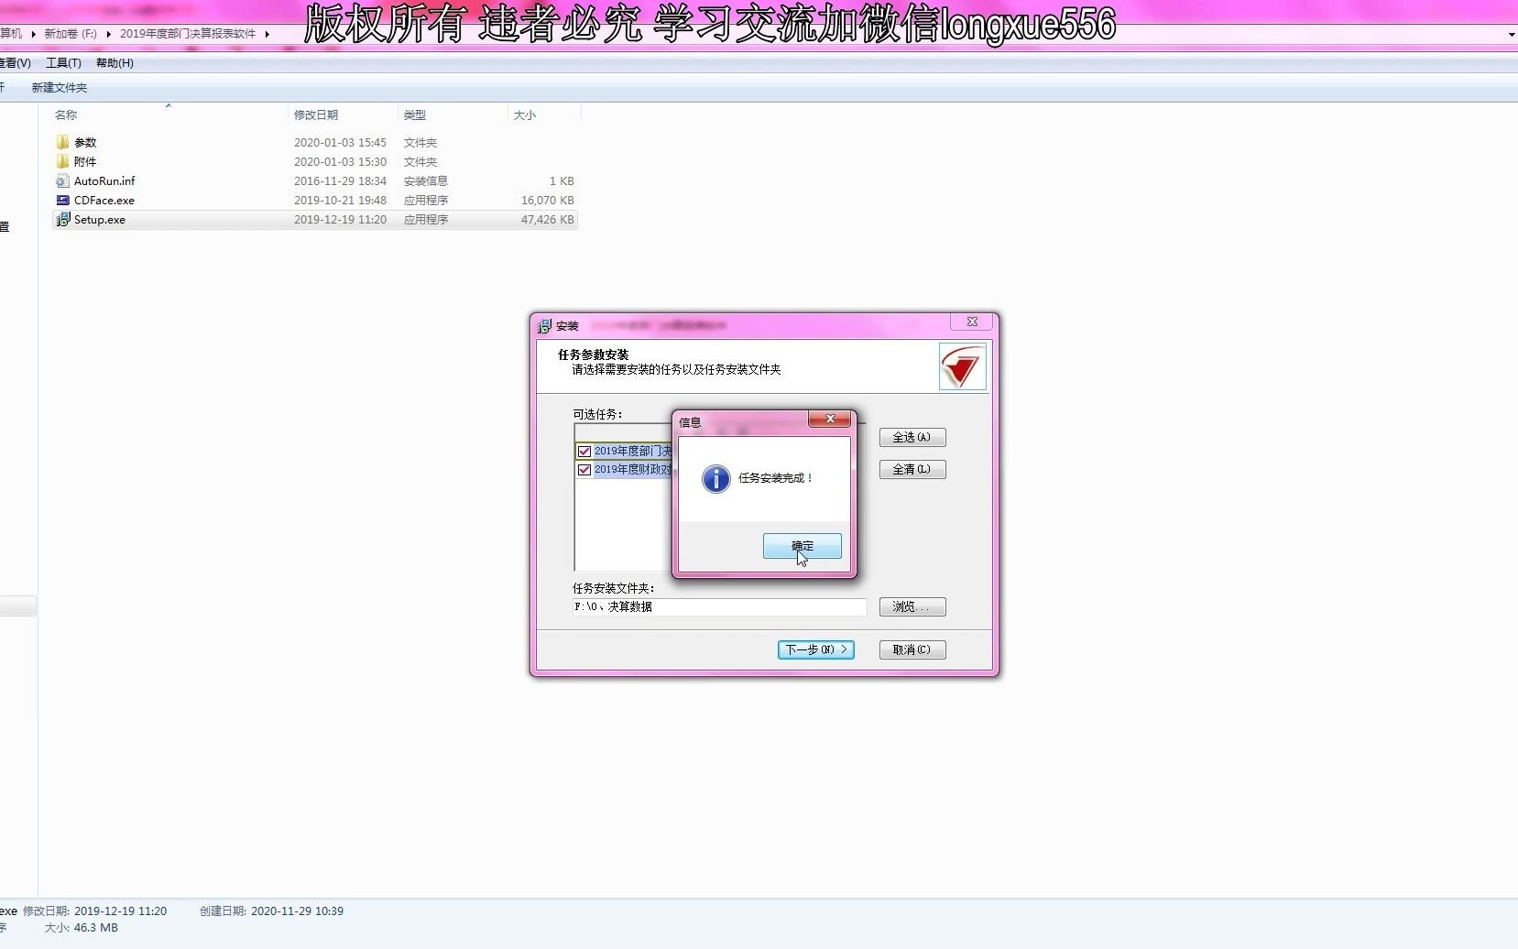Screen dimensions: 1518x949
Task: Click the installer title bar icon
Action: tap(544, 325)
